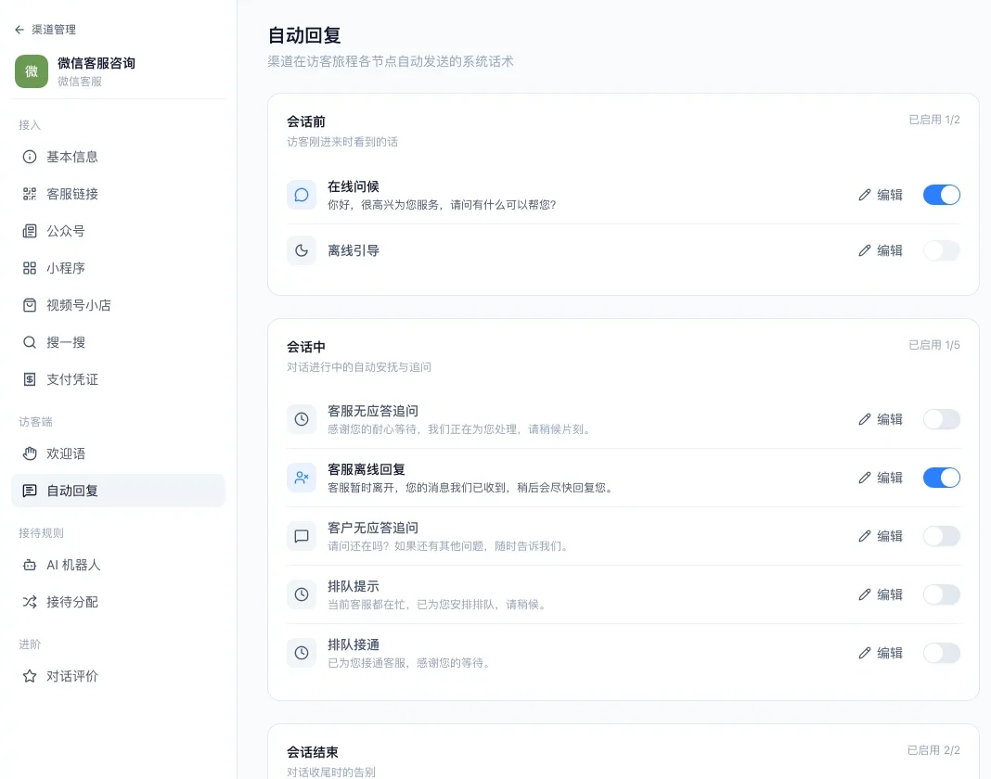Click the QR code icon for 客服链接
991x779 pixels.
coord(30,194)
